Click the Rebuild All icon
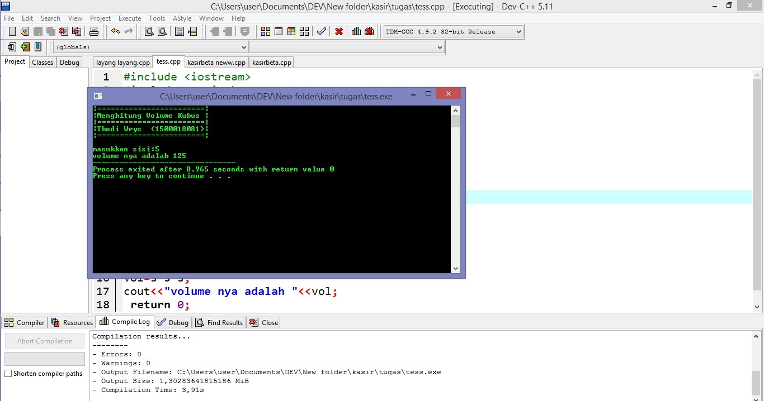The width and height of the screenshot is (764, 401). 304,31
